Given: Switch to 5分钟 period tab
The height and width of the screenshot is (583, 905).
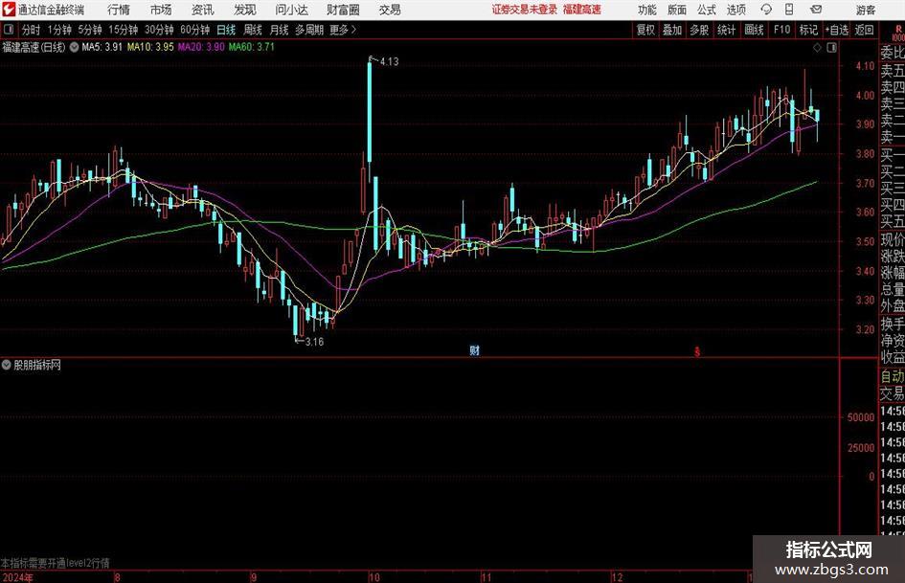Looking at the screenshot, I should [90, 30].
